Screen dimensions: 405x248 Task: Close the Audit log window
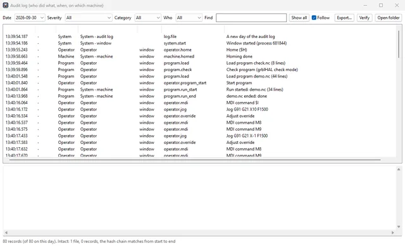click(397, 5)
